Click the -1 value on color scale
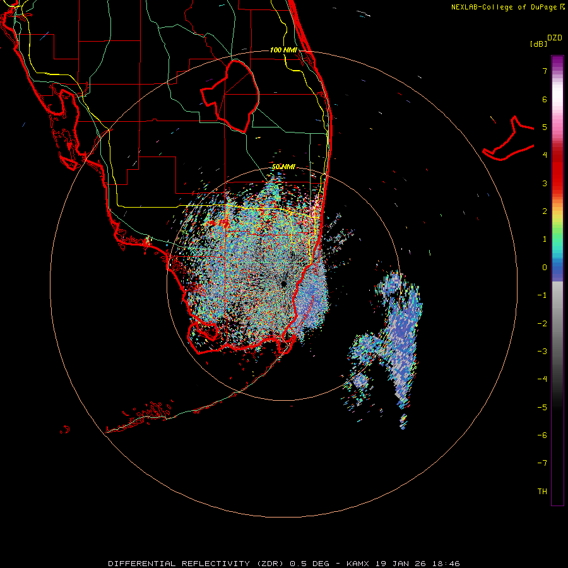568x568 pixels. [x=542, y=295]
